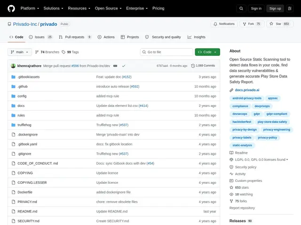Click the Sign up button
Viewport: 301px width, 225px height.
(x=275, y=8)
